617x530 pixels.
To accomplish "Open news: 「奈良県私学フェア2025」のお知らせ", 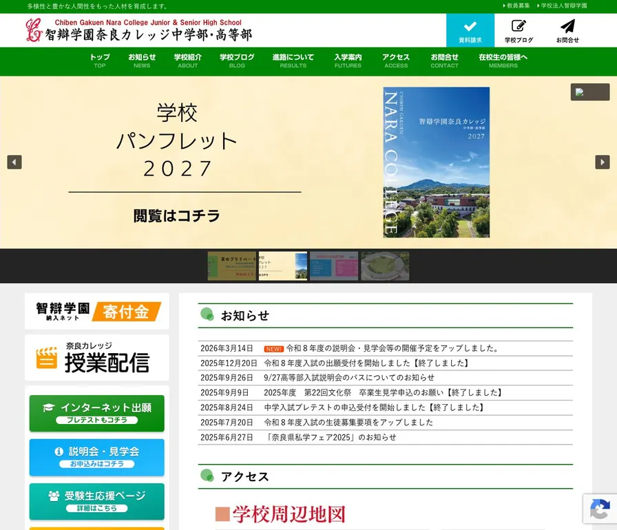I will (331, 437).
